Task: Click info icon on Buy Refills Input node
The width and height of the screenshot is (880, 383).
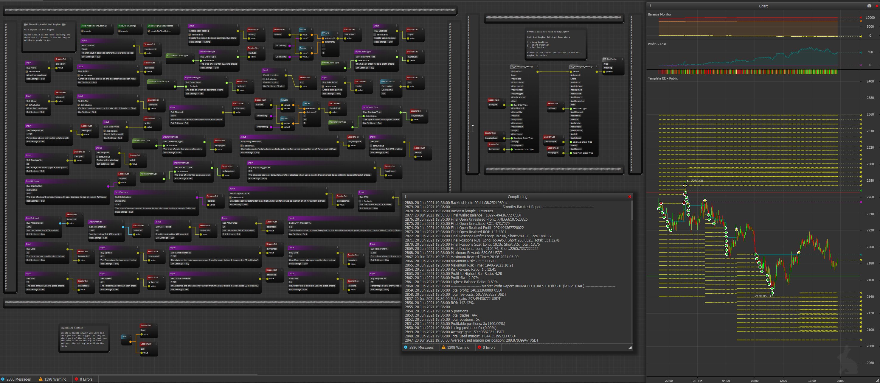Action: tap(137, 67)
